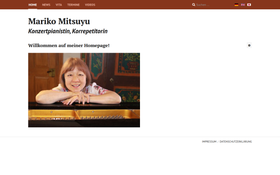Viewport: 280px width, 175px height.
Task: Click the Mariko Mitsuyu site title
Action: [x=59, y=21]
